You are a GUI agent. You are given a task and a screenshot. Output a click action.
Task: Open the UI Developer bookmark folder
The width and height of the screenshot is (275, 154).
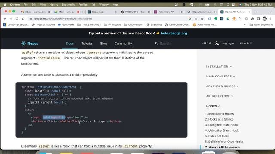click(133, 25)
